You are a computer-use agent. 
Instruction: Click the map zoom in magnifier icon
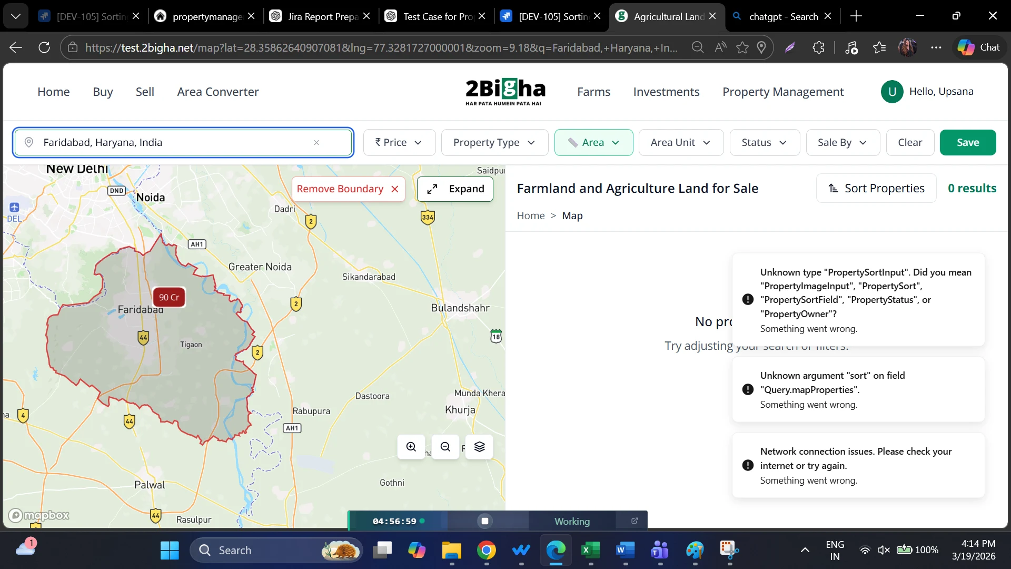coord(411,447)
